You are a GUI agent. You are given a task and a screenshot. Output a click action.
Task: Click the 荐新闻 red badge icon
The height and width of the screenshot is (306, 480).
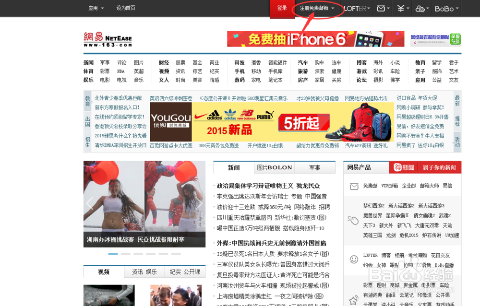(x=404, y=167)
